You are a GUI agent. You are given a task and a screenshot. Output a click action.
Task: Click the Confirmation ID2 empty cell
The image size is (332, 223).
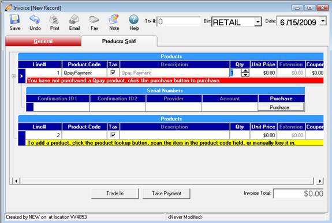118,107
